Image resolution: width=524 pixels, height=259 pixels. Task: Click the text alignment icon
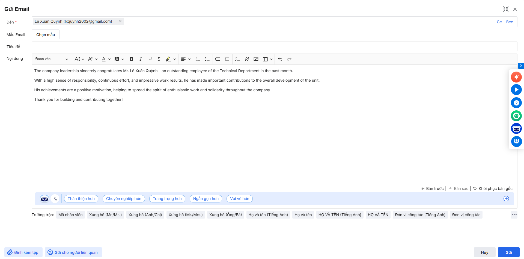coord(183,59)
